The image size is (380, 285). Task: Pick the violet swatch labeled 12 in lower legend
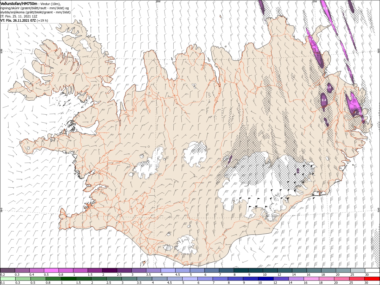click(x=281, y=279)
